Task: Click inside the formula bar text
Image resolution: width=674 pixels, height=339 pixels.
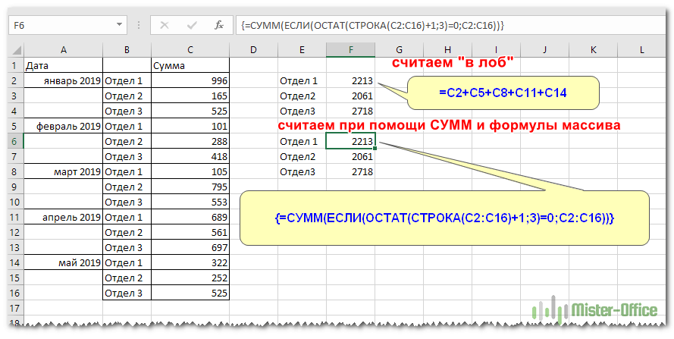Action: click(440, 25)
